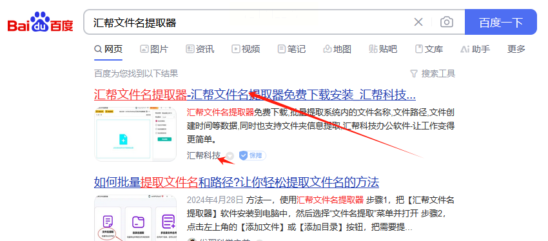Image resolution: width=548 pixels, height=241 pixels.
Task: Click the 保障 shield badge
Action: pyautogui.click(x=252, y=155)
